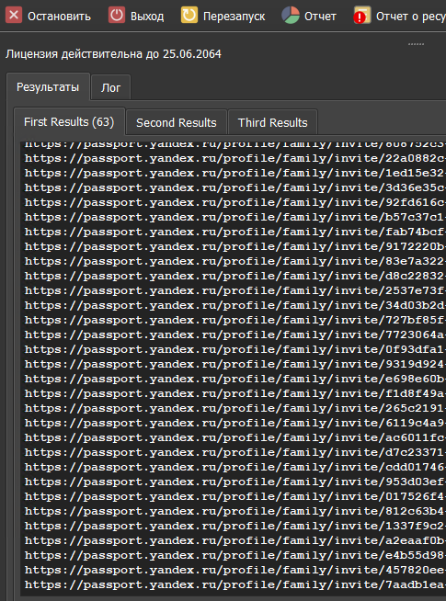
Task: Select invite link starting d7c23371
Action: point(235,452)
